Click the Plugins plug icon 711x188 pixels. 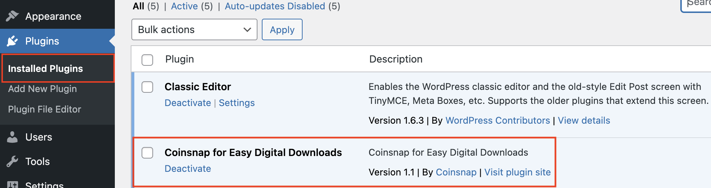click(x=12, y=41)
